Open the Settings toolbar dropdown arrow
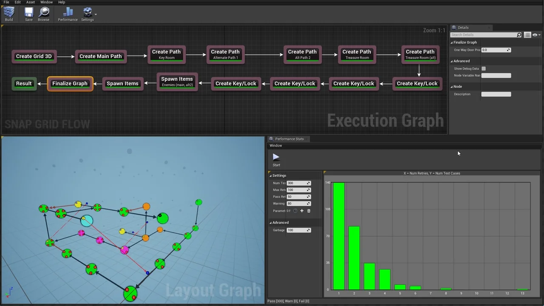The height and width of the screenshot is (306, 544). [x=96, y=14]
